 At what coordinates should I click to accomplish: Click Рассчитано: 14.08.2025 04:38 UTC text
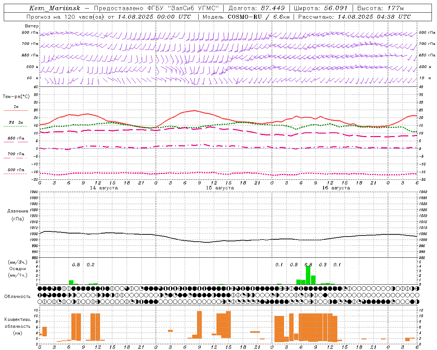(354, 17)
